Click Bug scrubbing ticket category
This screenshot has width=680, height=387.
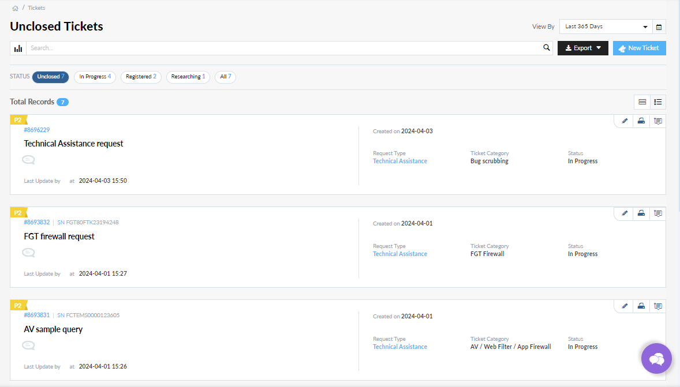tap(489, 161)
